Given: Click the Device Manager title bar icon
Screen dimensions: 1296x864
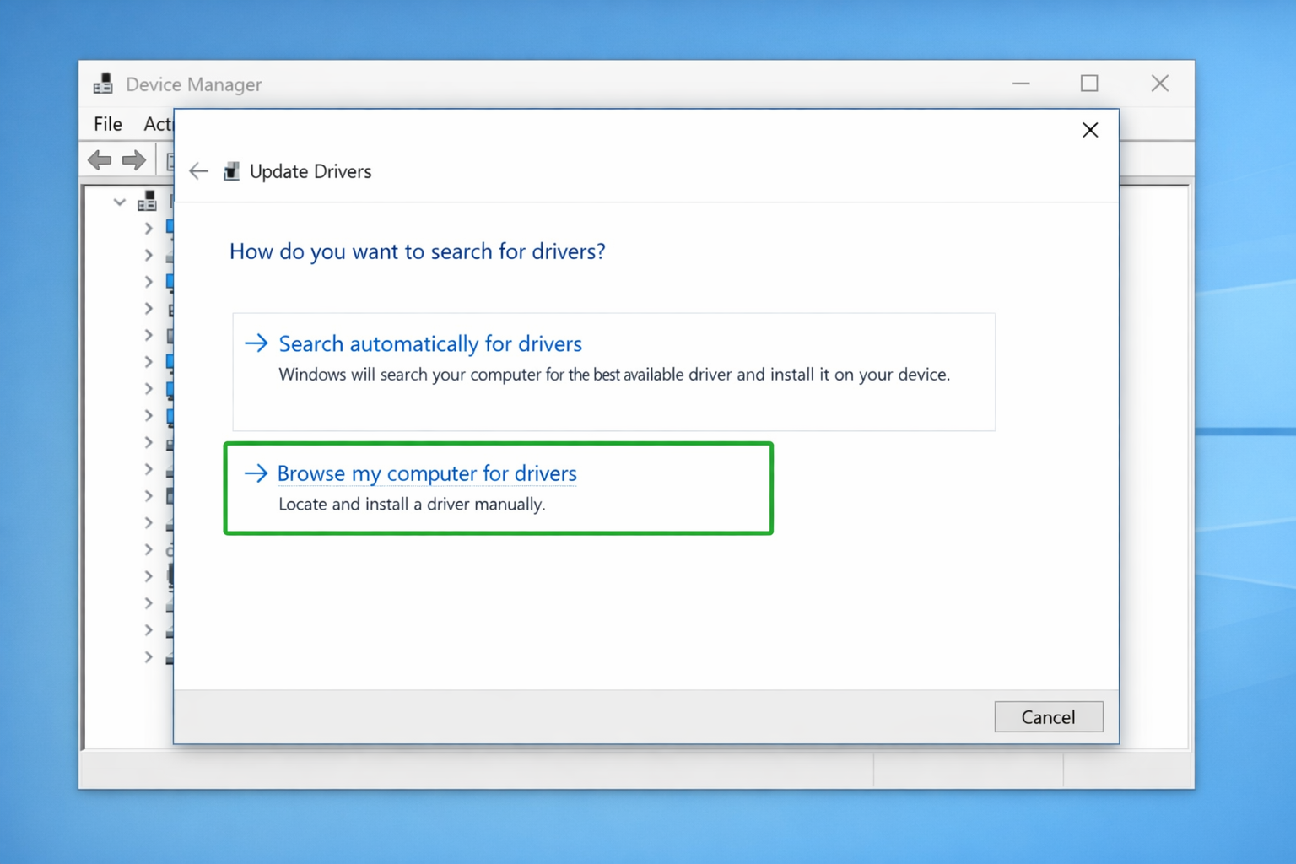Looking at the screenshot, I should pos(103,83).
